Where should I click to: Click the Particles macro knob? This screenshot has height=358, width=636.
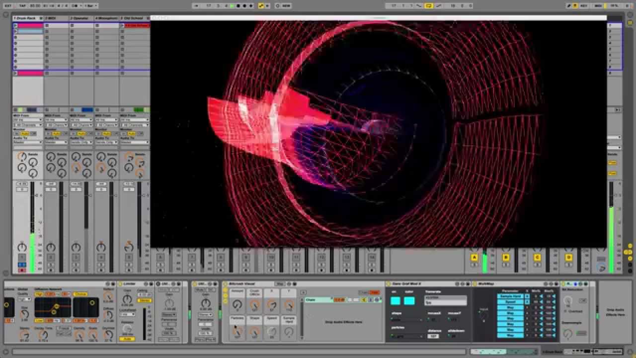click(x=238, y=332)
